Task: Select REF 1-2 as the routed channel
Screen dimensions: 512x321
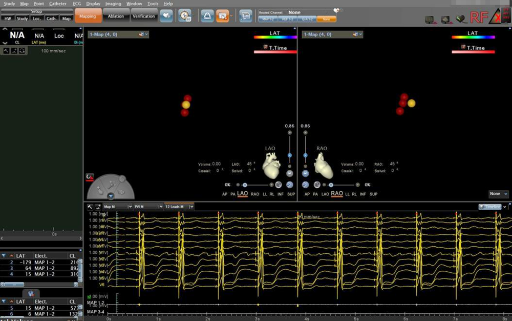Action: 287,19
